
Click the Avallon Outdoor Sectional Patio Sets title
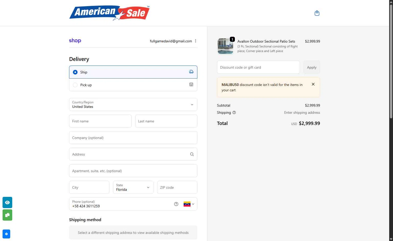tap(266, 41)
